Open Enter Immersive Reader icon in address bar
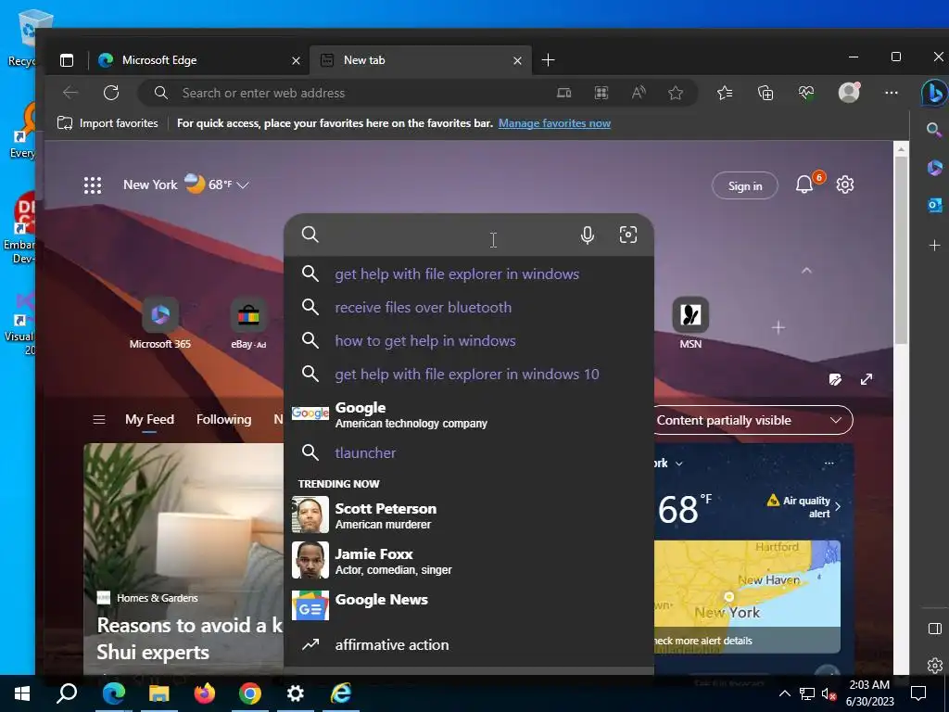The image size is (949, 712). [x=563, y=93]
